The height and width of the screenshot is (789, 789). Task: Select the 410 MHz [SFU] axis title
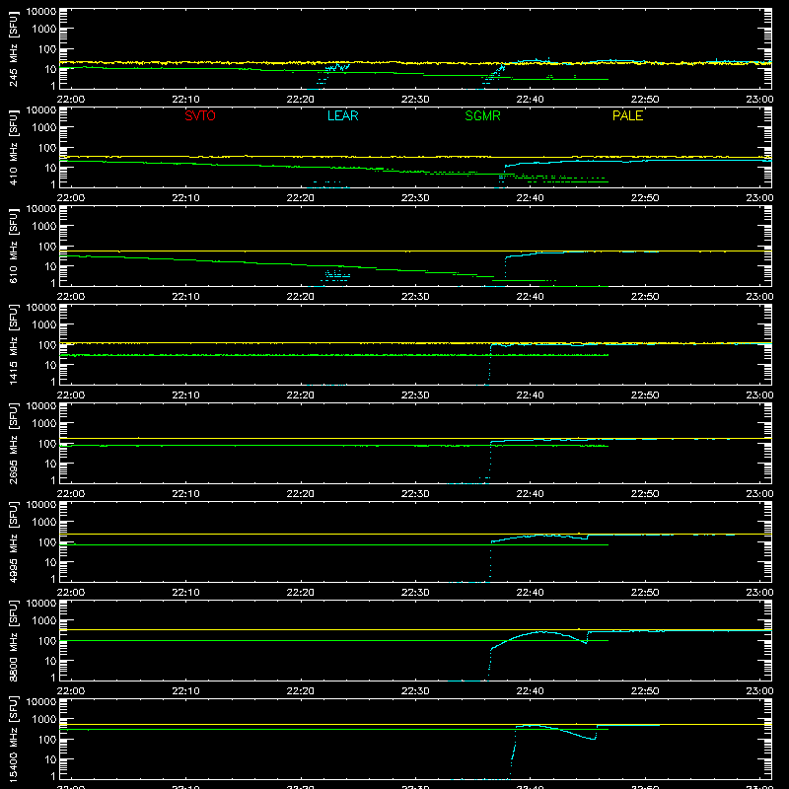click(x=13, y=147)
